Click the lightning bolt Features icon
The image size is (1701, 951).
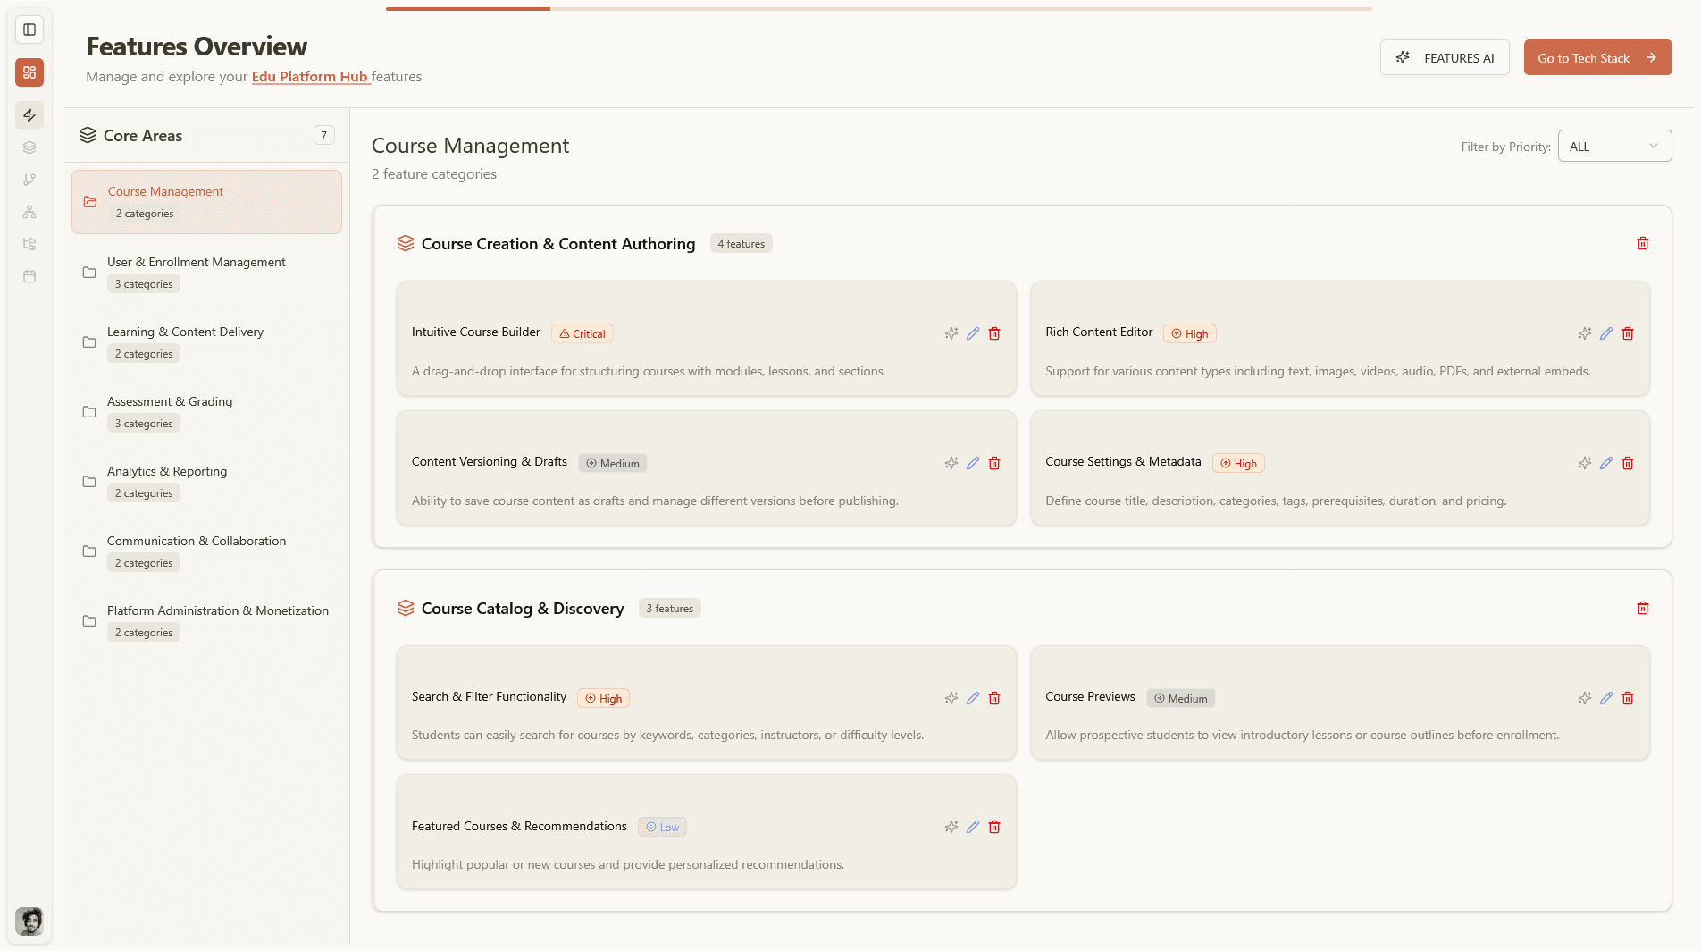[29, 115]
